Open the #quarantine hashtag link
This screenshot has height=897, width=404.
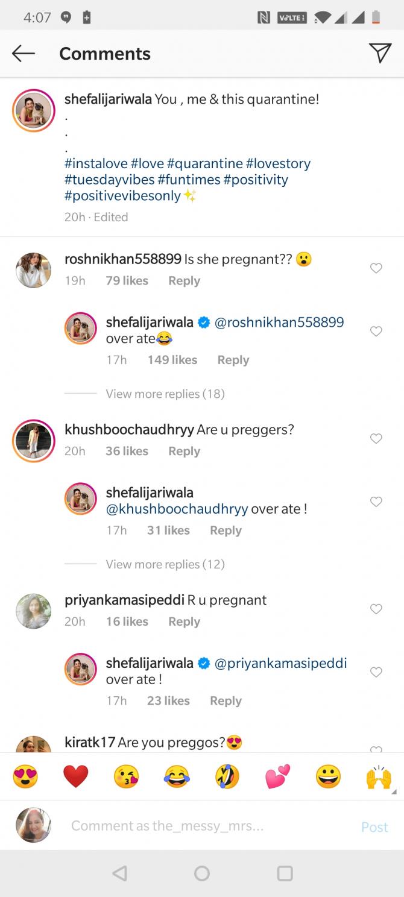(x=205, y=163)
